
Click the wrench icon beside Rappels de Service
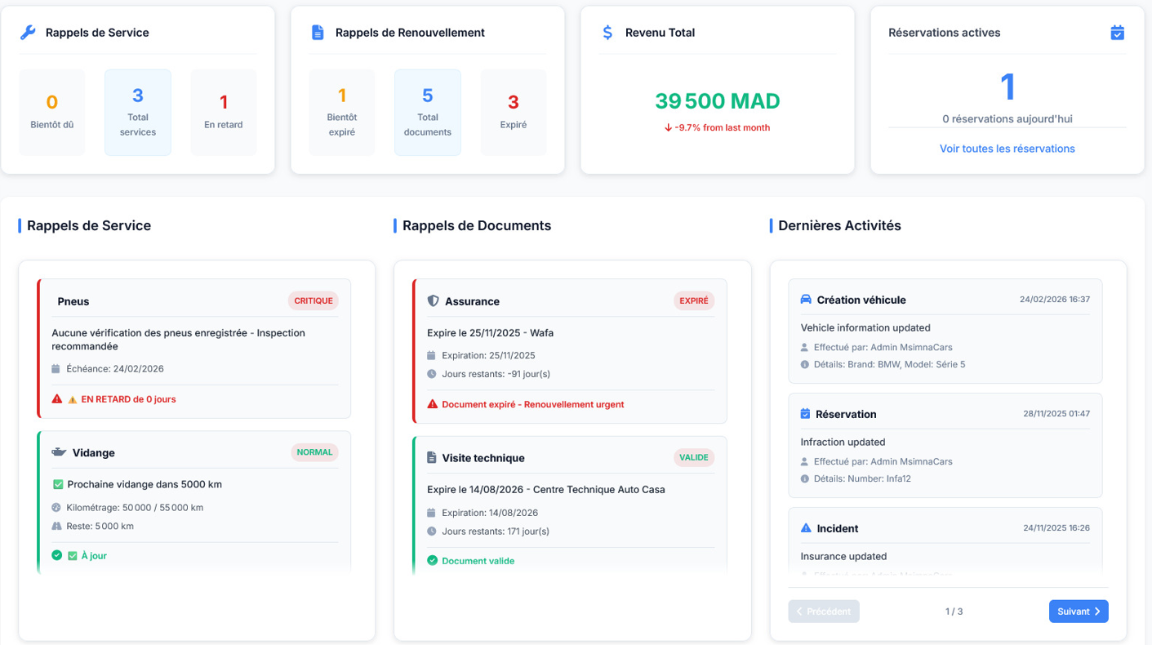28,33
